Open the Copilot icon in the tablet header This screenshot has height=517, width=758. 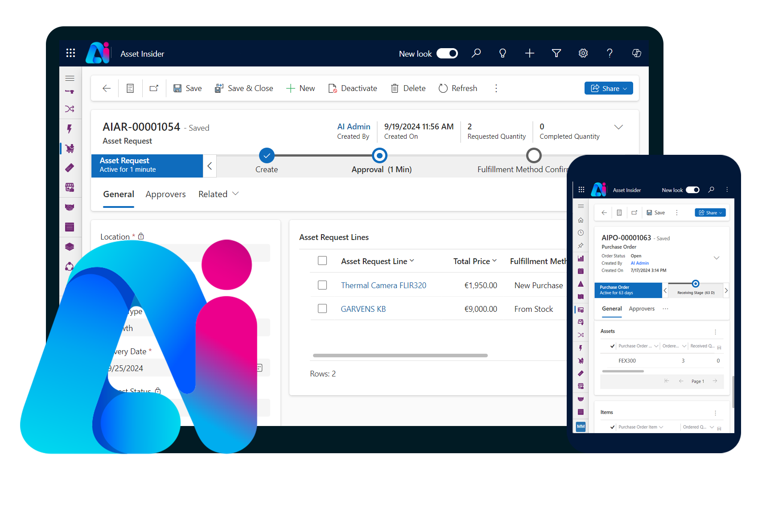(636, 53)
